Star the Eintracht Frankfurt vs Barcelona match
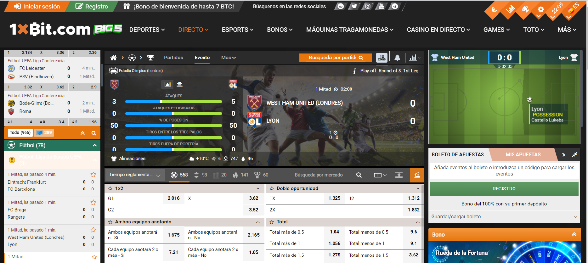 (x=93, y=174)
